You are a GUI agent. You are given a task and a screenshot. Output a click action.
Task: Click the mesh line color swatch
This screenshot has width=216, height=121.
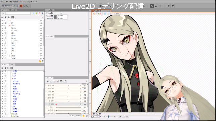tap(55, 16)
